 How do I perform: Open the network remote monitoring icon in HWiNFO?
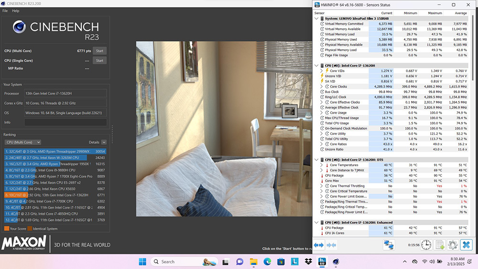389,245
